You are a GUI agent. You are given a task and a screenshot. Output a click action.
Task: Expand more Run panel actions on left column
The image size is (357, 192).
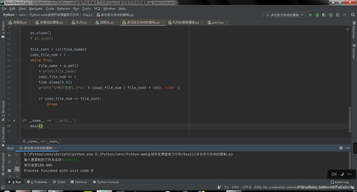pyautogui.click(x=10, y=176)
